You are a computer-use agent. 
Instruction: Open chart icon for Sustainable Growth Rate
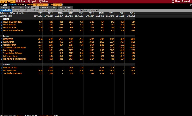point(1,73)
